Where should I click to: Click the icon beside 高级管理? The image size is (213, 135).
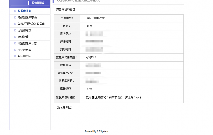pyautogui.click(x=15, y=37)
